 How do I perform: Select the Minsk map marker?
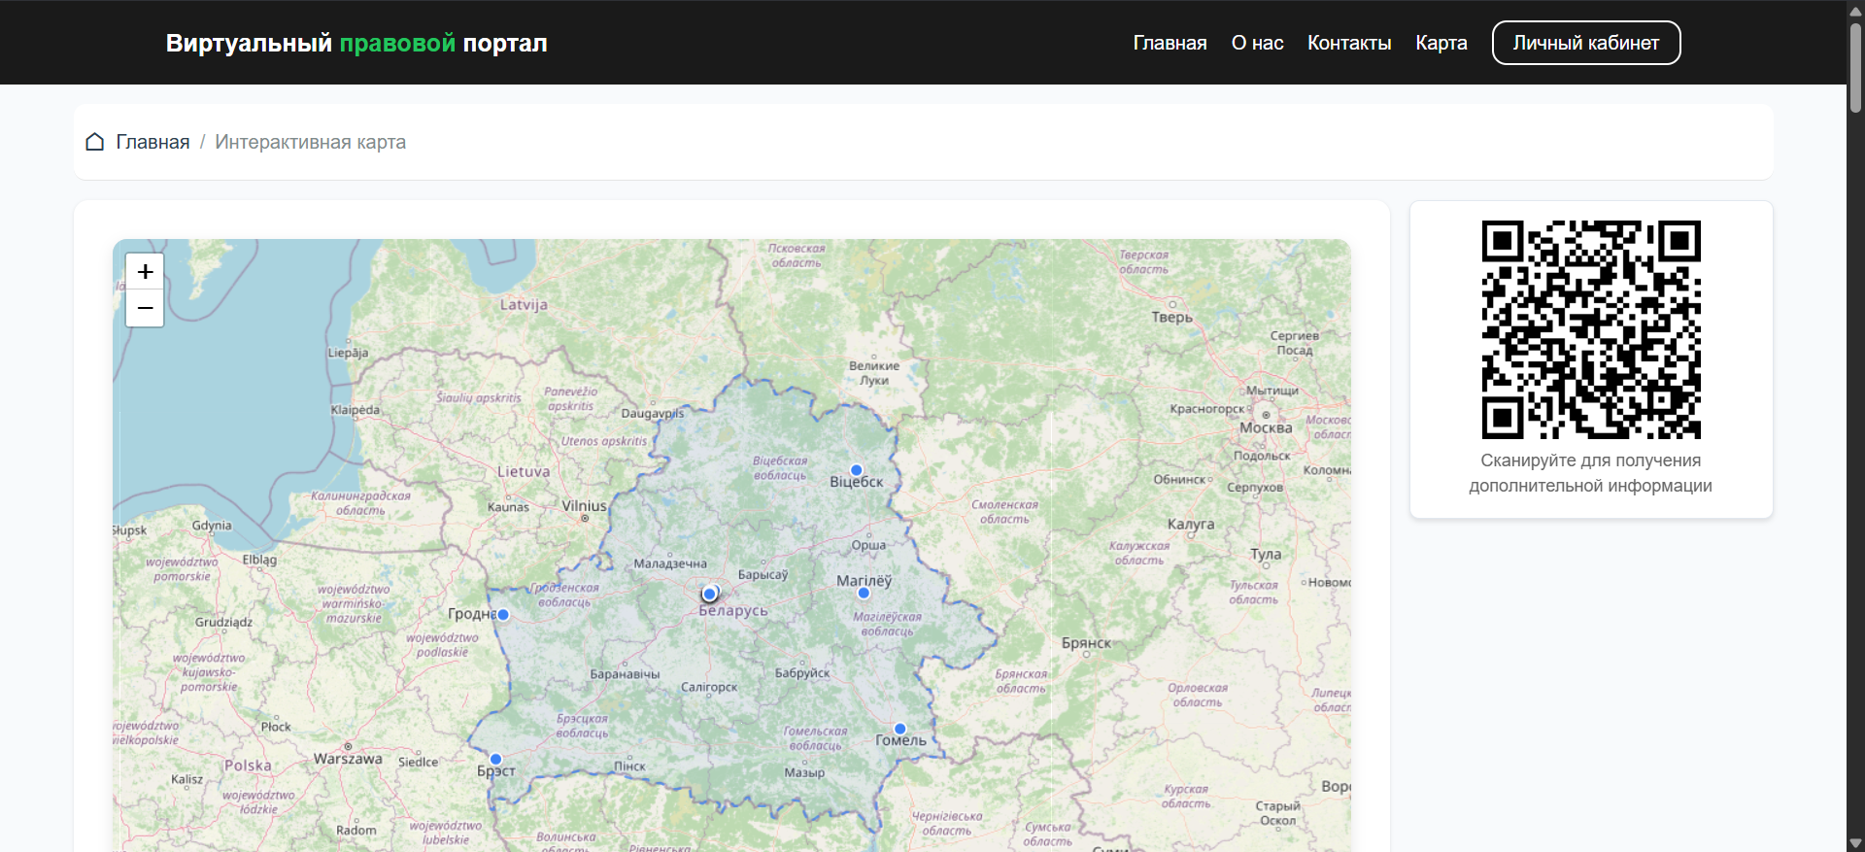pyautogui.click(x=710, y=594)
